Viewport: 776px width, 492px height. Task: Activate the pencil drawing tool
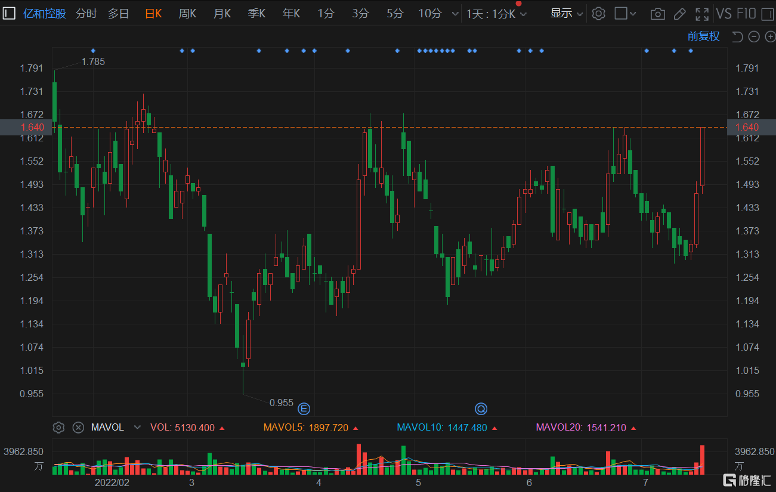tap(679, 14)
